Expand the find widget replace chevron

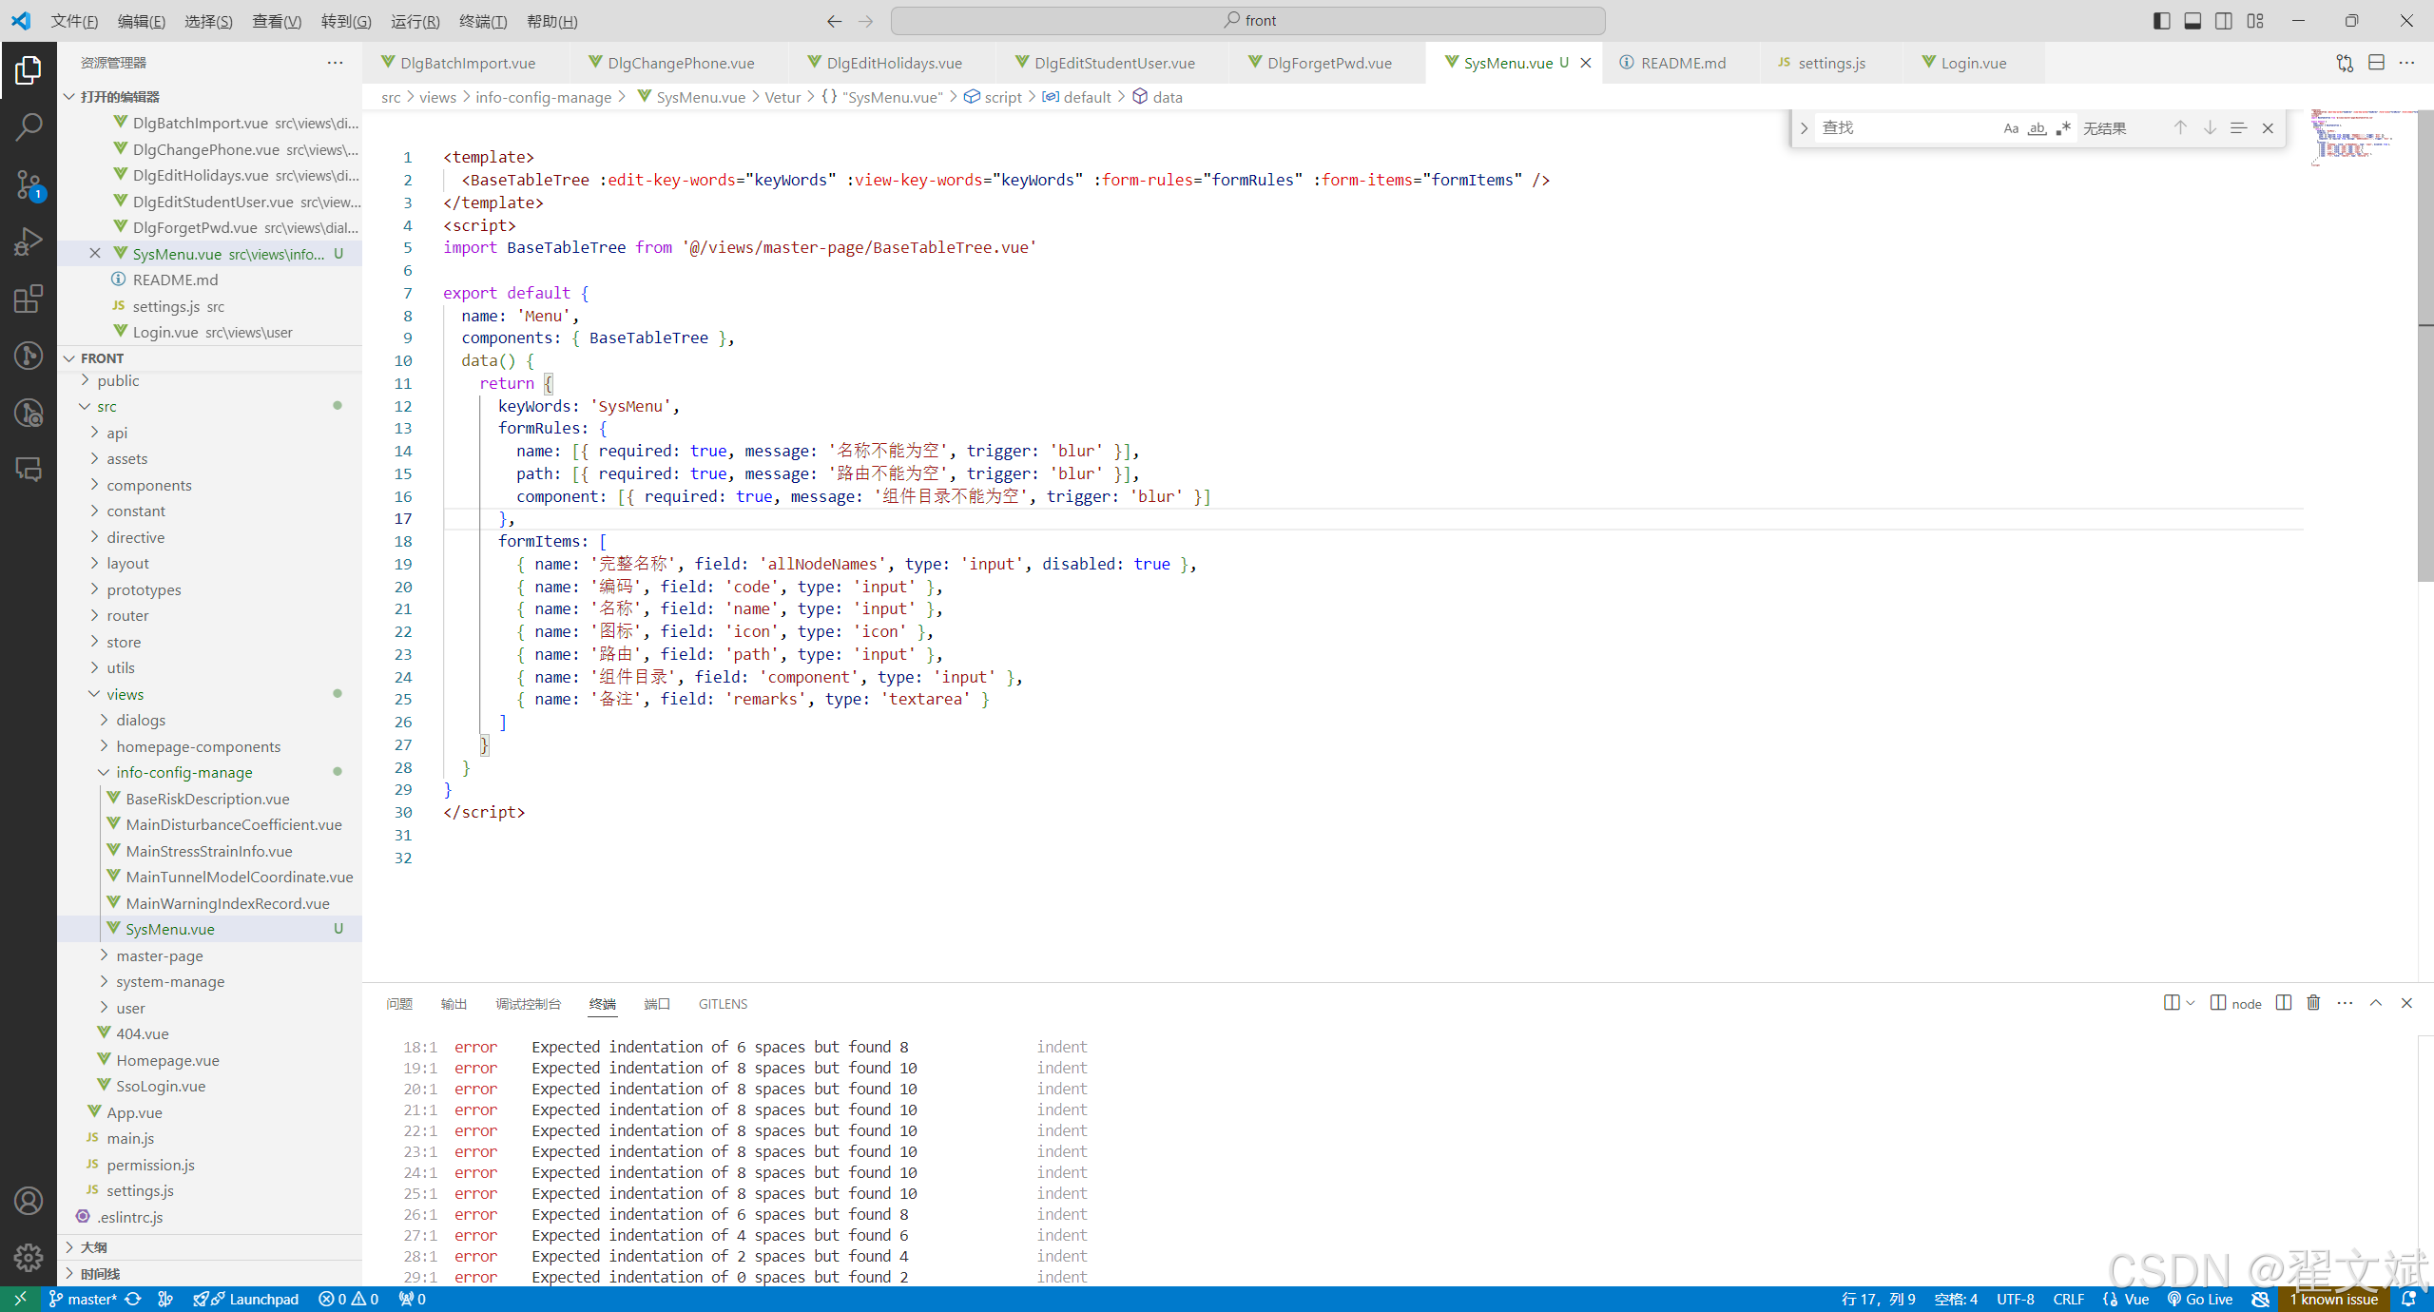click(x=1804, y=128)
